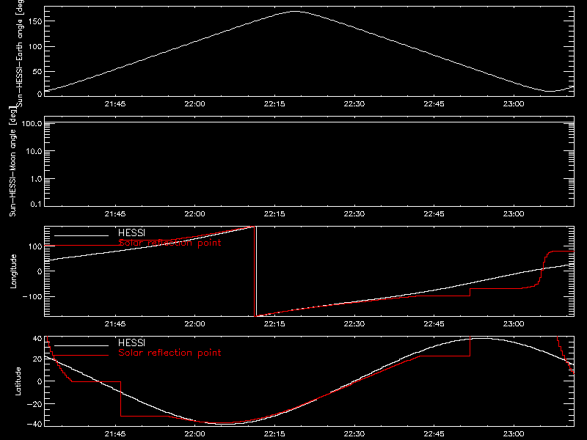
Task: Click the 100 tick on Longitude plot
Action: tap(35, 246)
